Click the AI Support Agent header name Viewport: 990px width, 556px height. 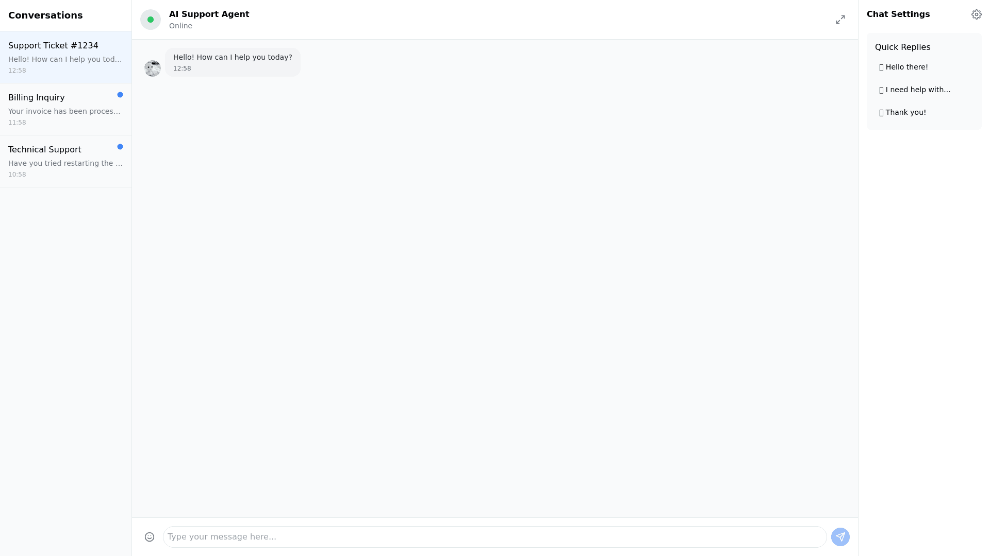click(x=209, y=14)
